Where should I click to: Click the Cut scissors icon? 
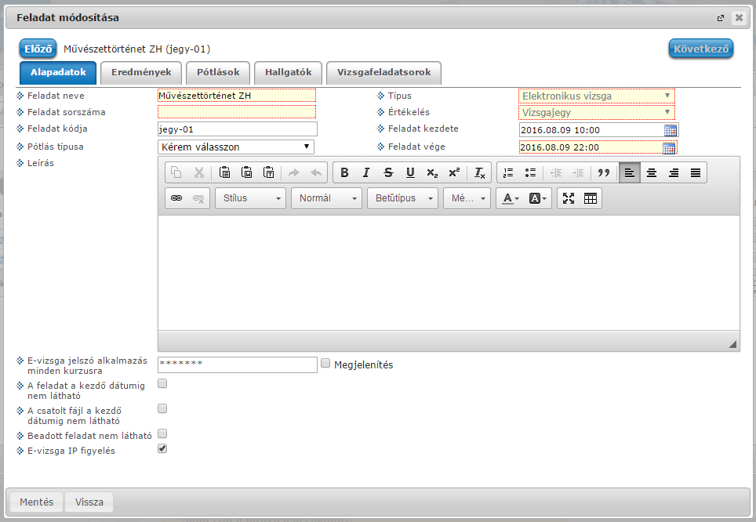pyautogui.click(x=198, y=172)
